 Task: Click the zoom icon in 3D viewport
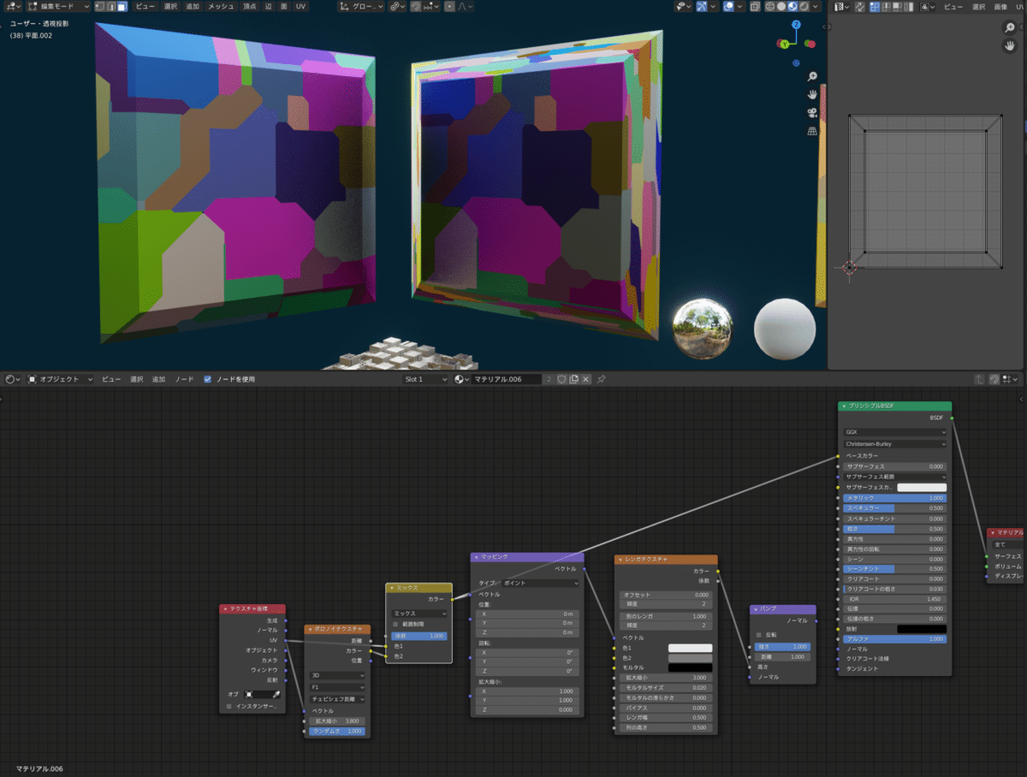click(x=811, y=76)
